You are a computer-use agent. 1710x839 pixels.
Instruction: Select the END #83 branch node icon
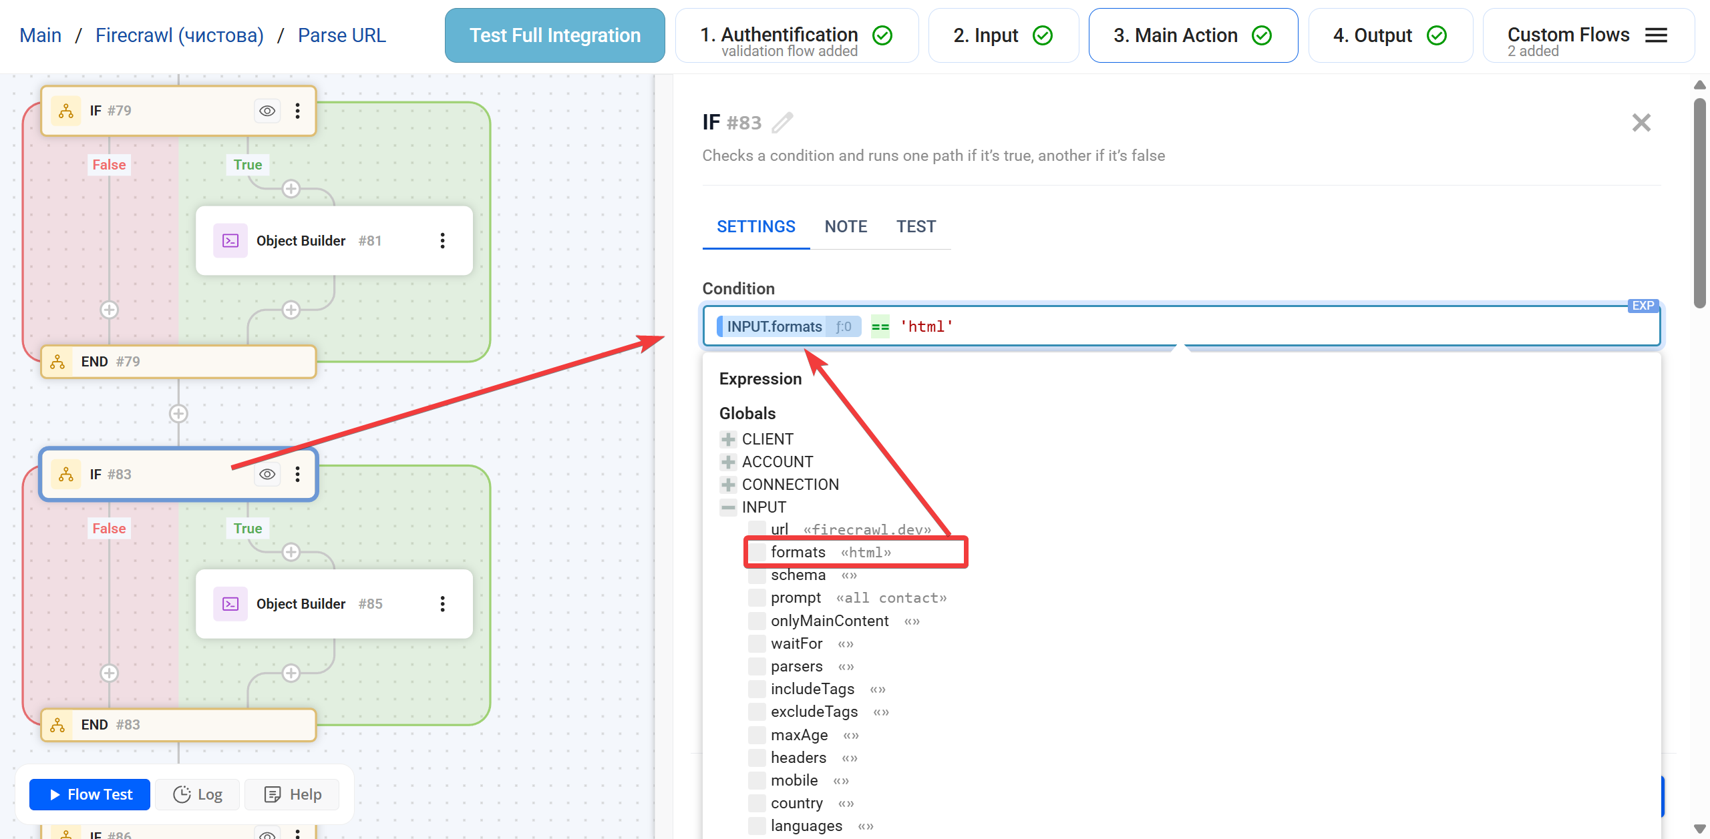[x=57, y=724]
